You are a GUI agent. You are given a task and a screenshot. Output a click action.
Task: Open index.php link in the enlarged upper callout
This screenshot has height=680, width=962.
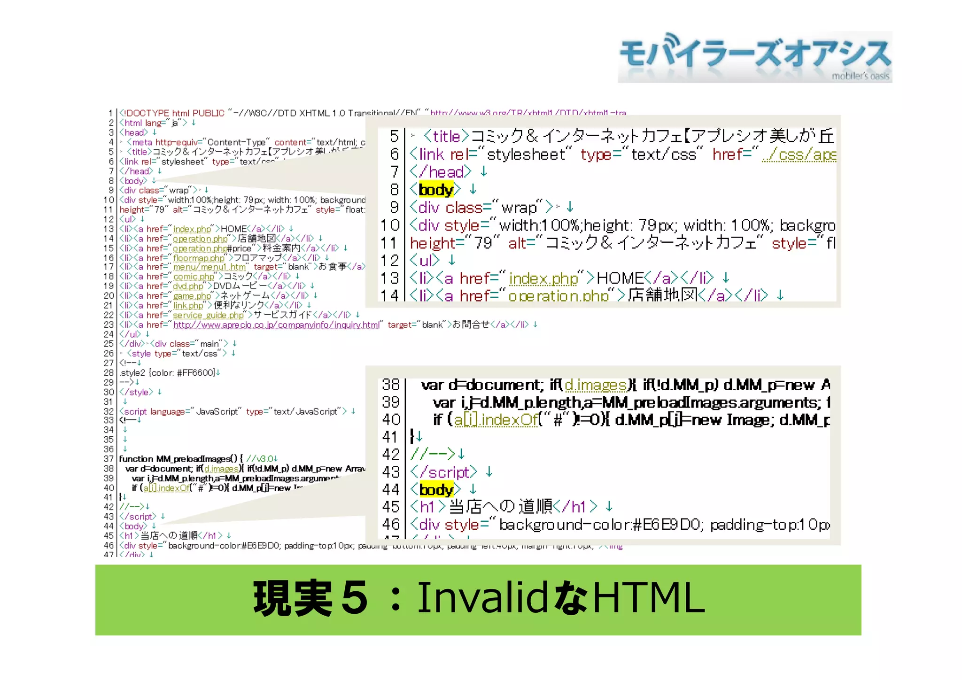point(543,278)
